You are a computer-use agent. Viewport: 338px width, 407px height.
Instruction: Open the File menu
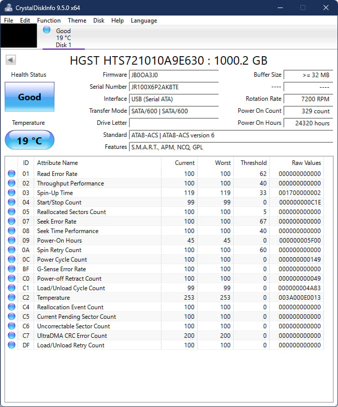(9, 20)
